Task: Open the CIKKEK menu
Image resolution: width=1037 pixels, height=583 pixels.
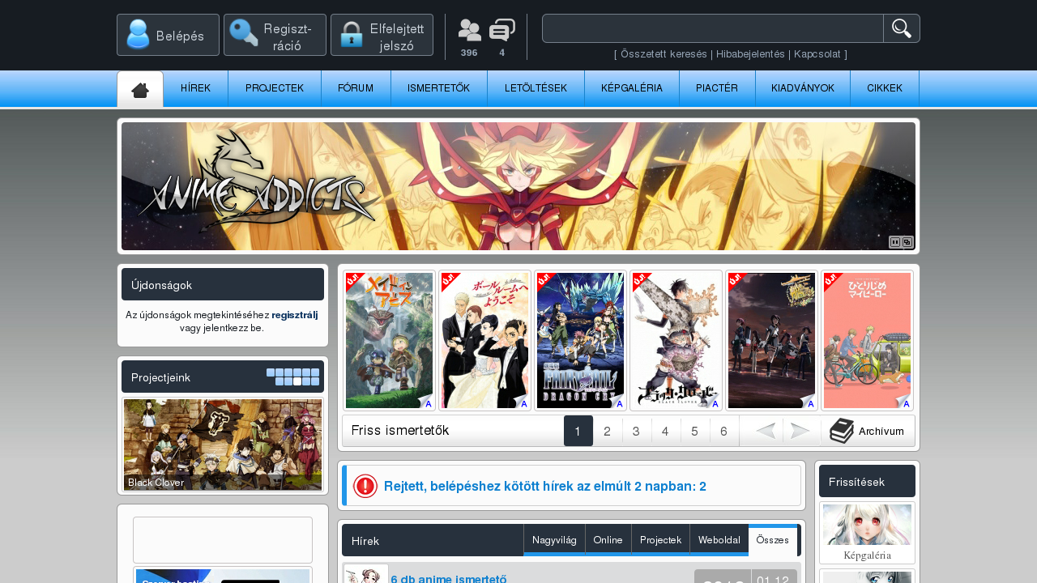Action: pos(885,88)
